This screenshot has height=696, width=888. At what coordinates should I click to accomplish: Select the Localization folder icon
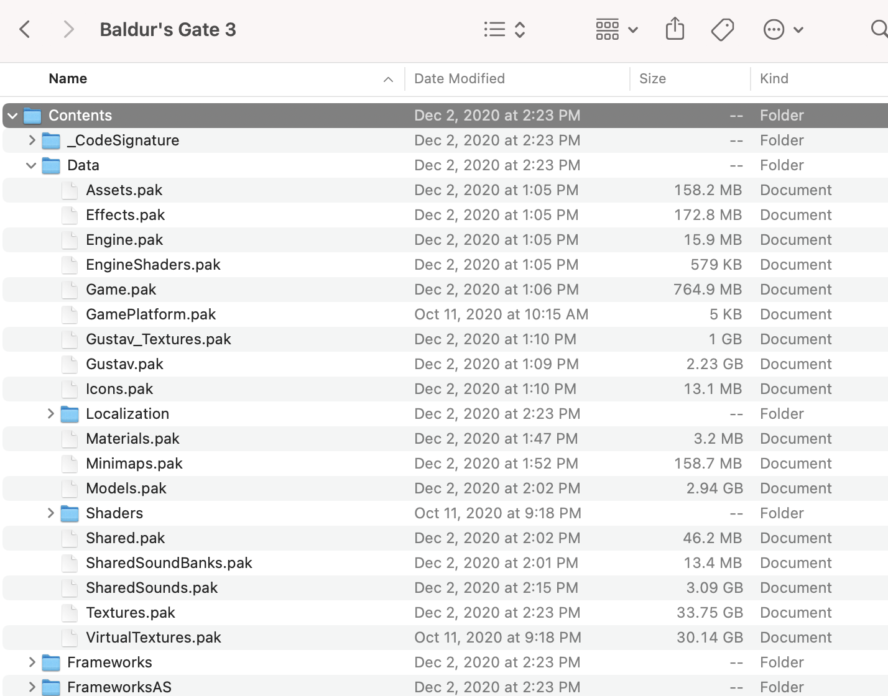[x=70, y=414]
